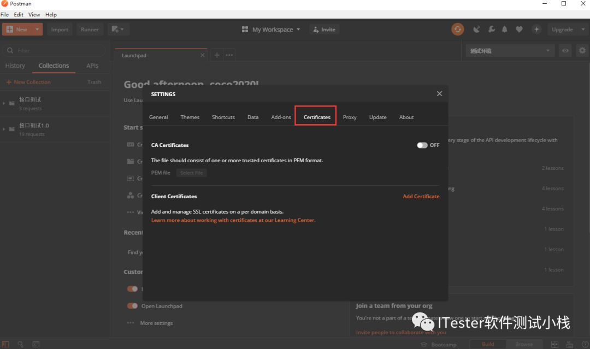590x349 pixels.
Task: Open the new window icon button
Action: click(118, 29)
